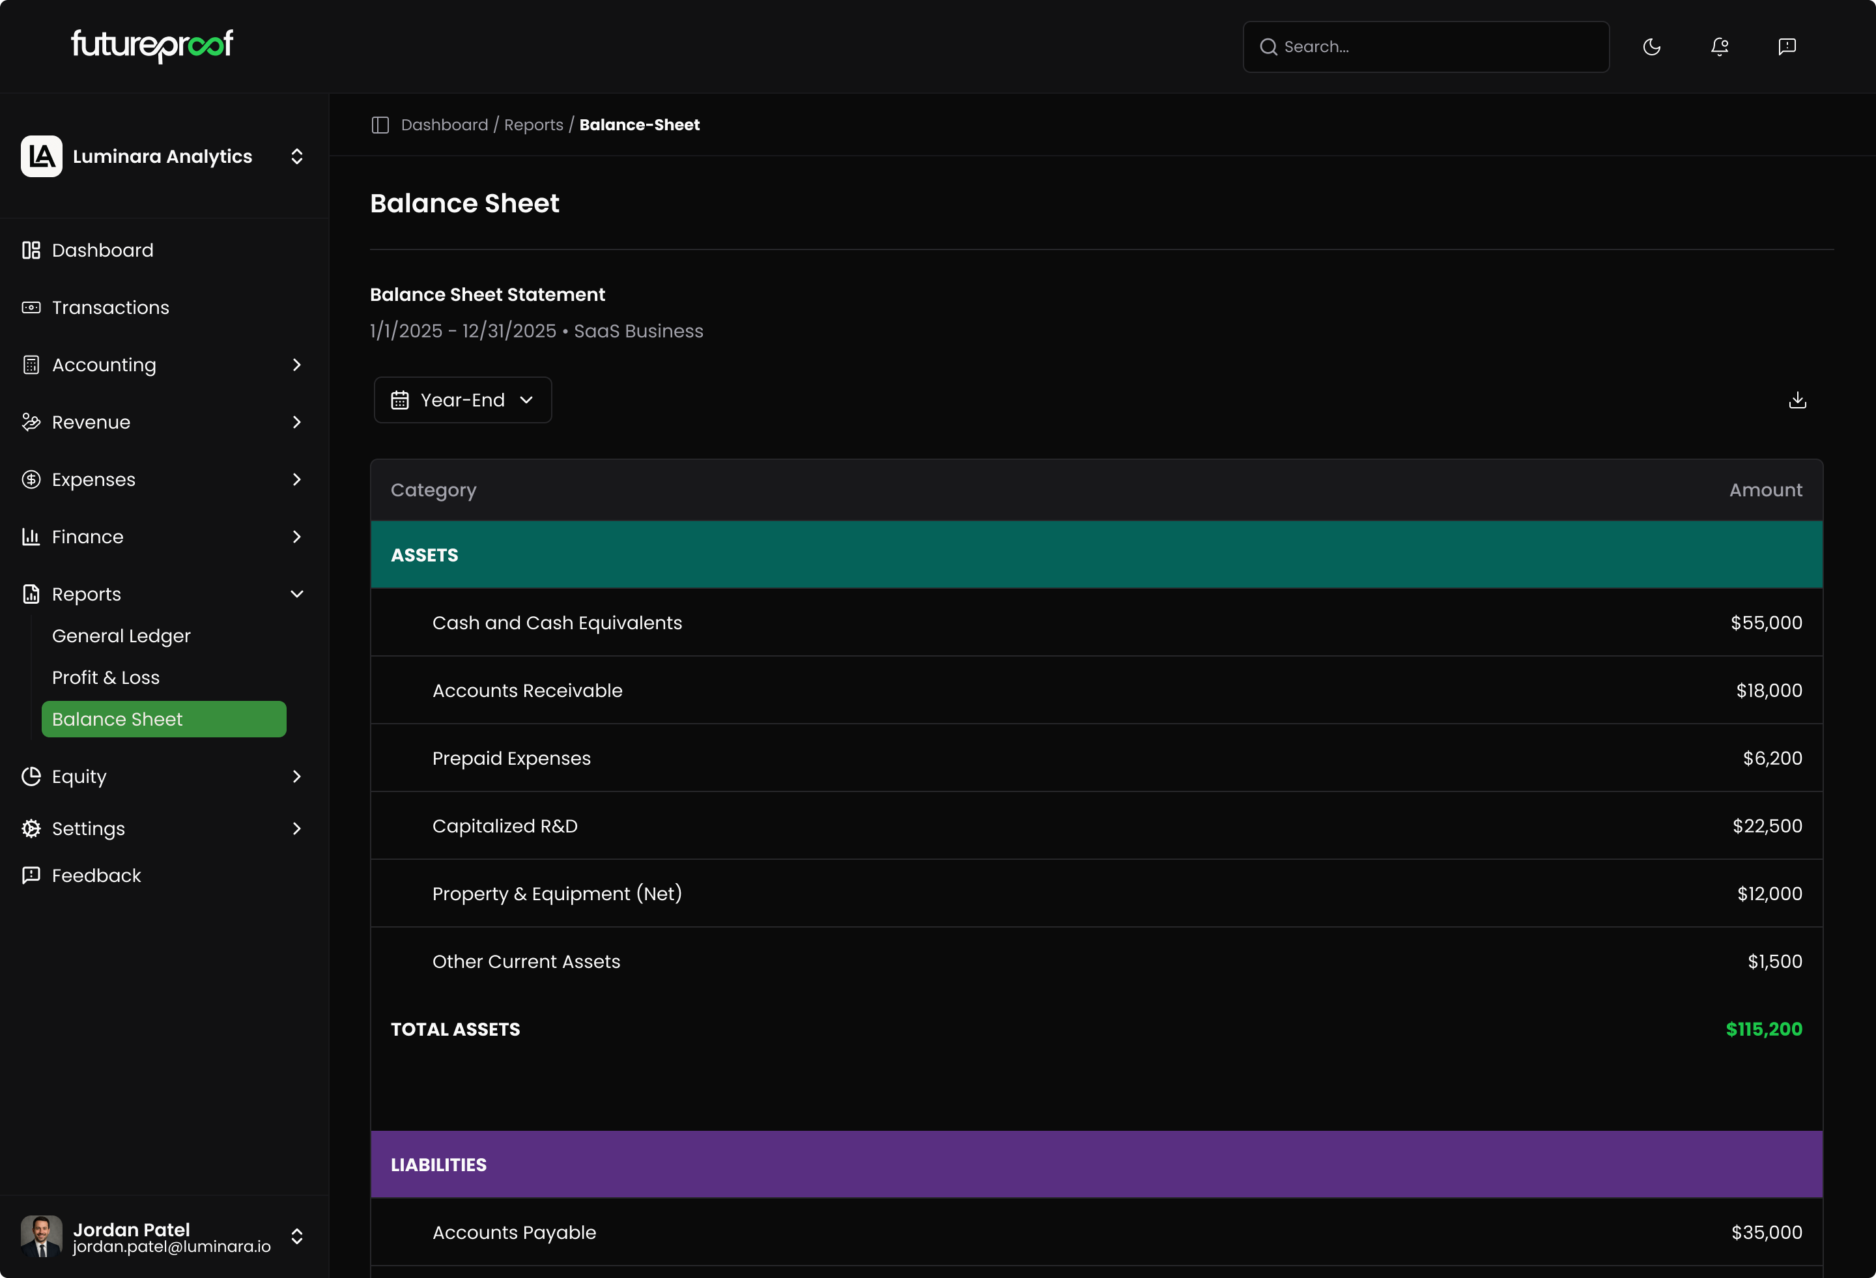1876x1278 pixels.
Task: Click the Dashboard breadcrumb link
Action: click(x=444, y=125)
